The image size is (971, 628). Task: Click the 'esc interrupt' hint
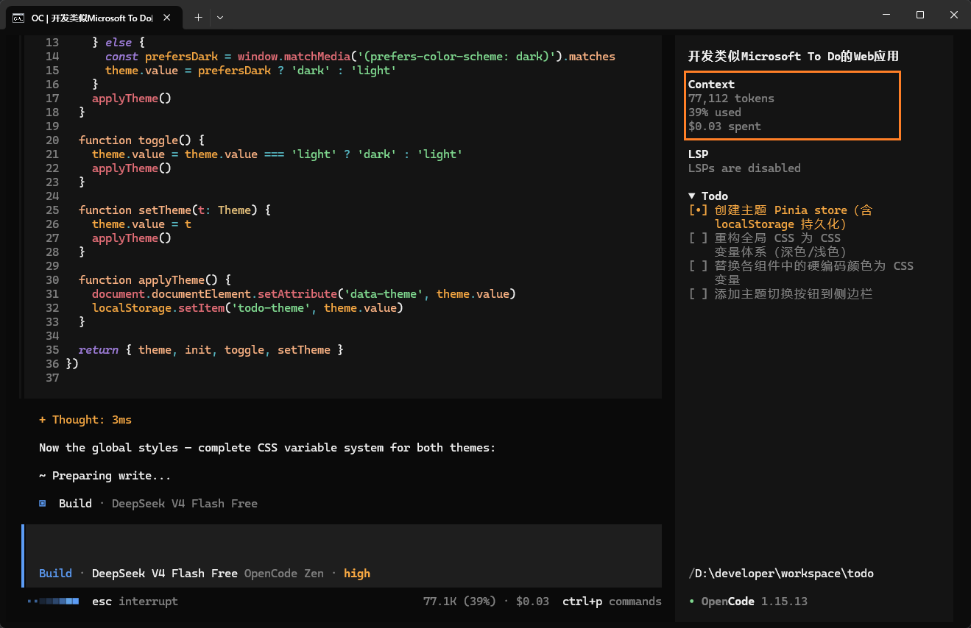[x=135, y=602]
